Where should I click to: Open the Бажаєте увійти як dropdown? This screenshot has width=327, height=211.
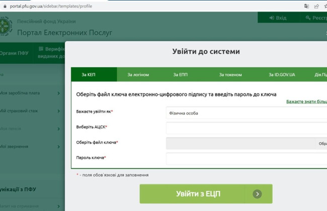coord(247,113)
